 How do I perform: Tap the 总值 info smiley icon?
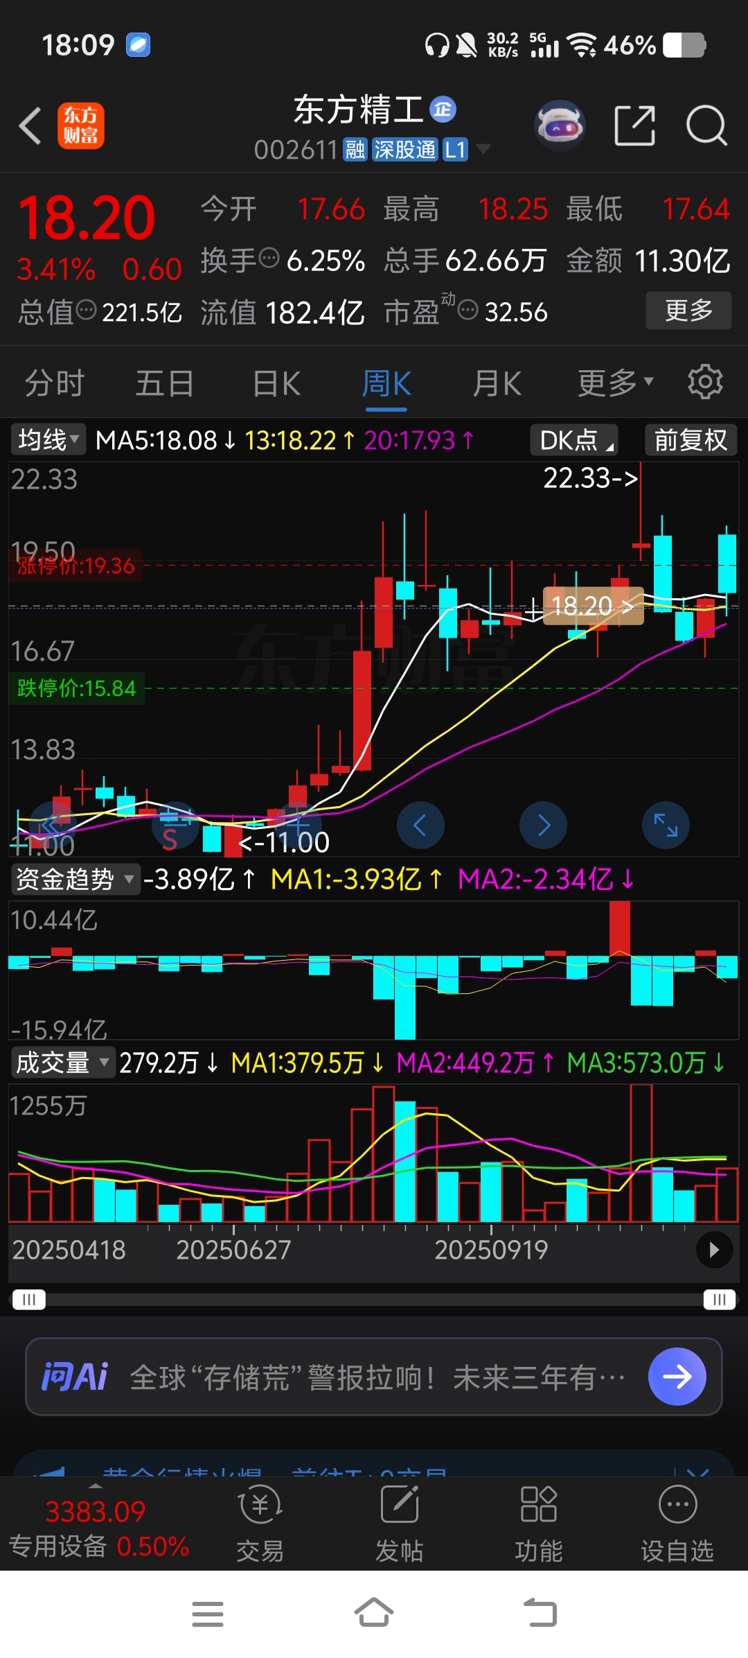(x=87, y=310)
